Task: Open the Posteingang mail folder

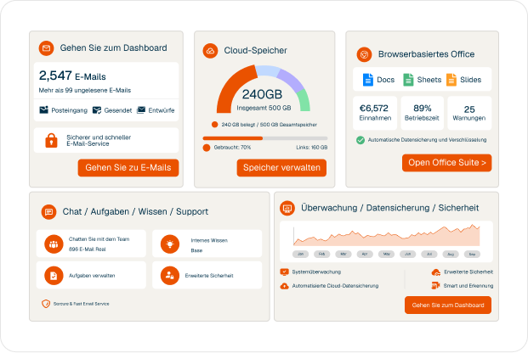Action: 62,110
